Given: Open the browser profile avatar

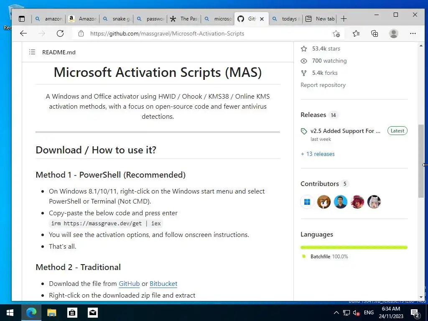Looking at the screenshot, I should tap(394, 33).
